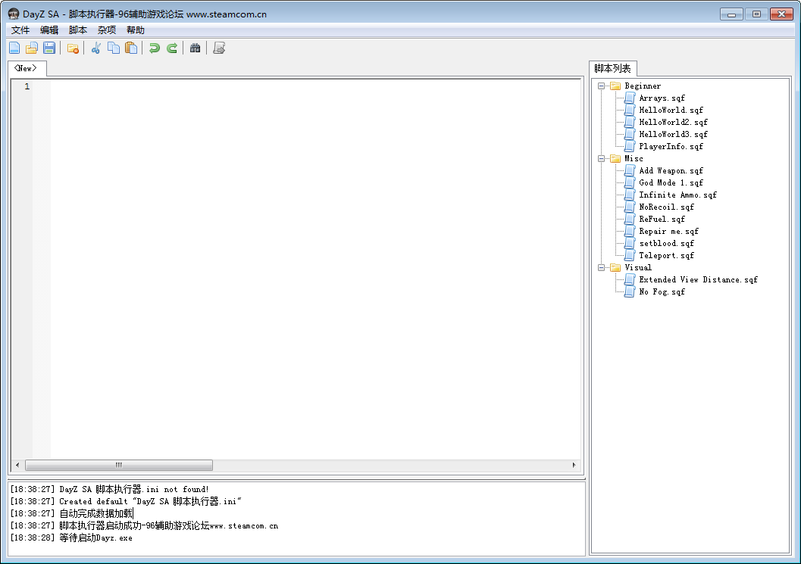Select HelloWorld2.sqf script

click(x=673, y=123)
